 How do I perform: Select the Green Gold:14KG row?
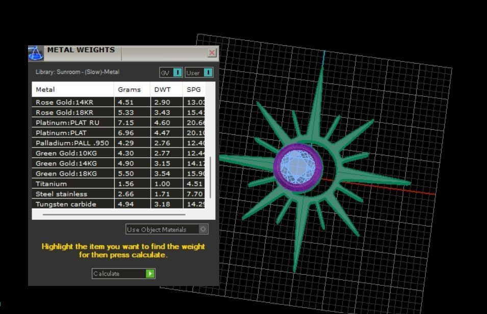[x=118, y=163]
